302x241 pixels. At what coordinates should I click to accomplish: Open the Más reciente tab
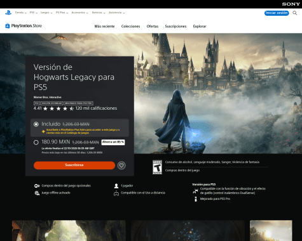(104, 27)
